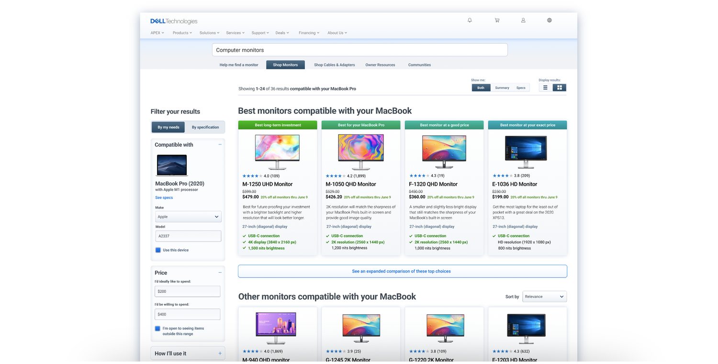Image resolution: width=718 pixels, height=364 pixels.
Task: Click the globe language icon
Action: coord(550,21)
